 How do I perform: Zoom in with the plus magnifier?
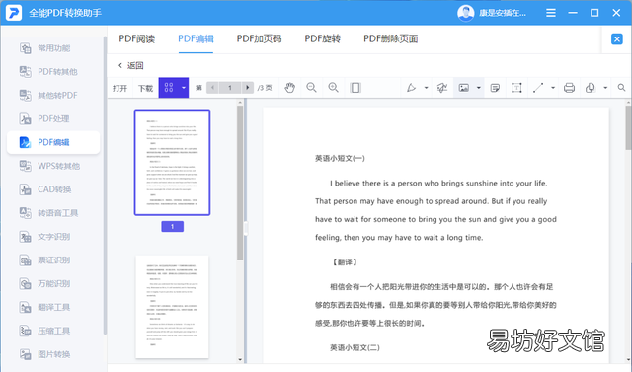[x=334, y=88]
